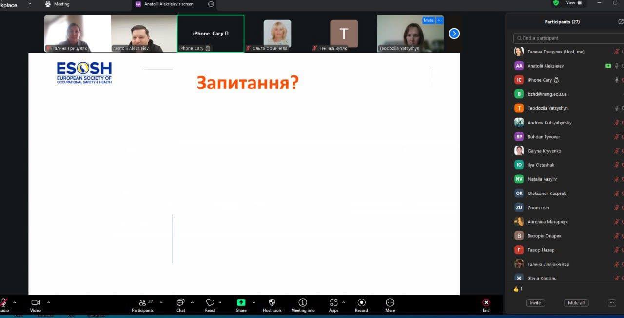Screen dimensions: 624x318
Task: Open Host tools shield icon
Action: (272, 302)
